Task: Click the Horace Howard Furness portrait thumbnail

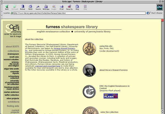Action: (x=89, y=70)
